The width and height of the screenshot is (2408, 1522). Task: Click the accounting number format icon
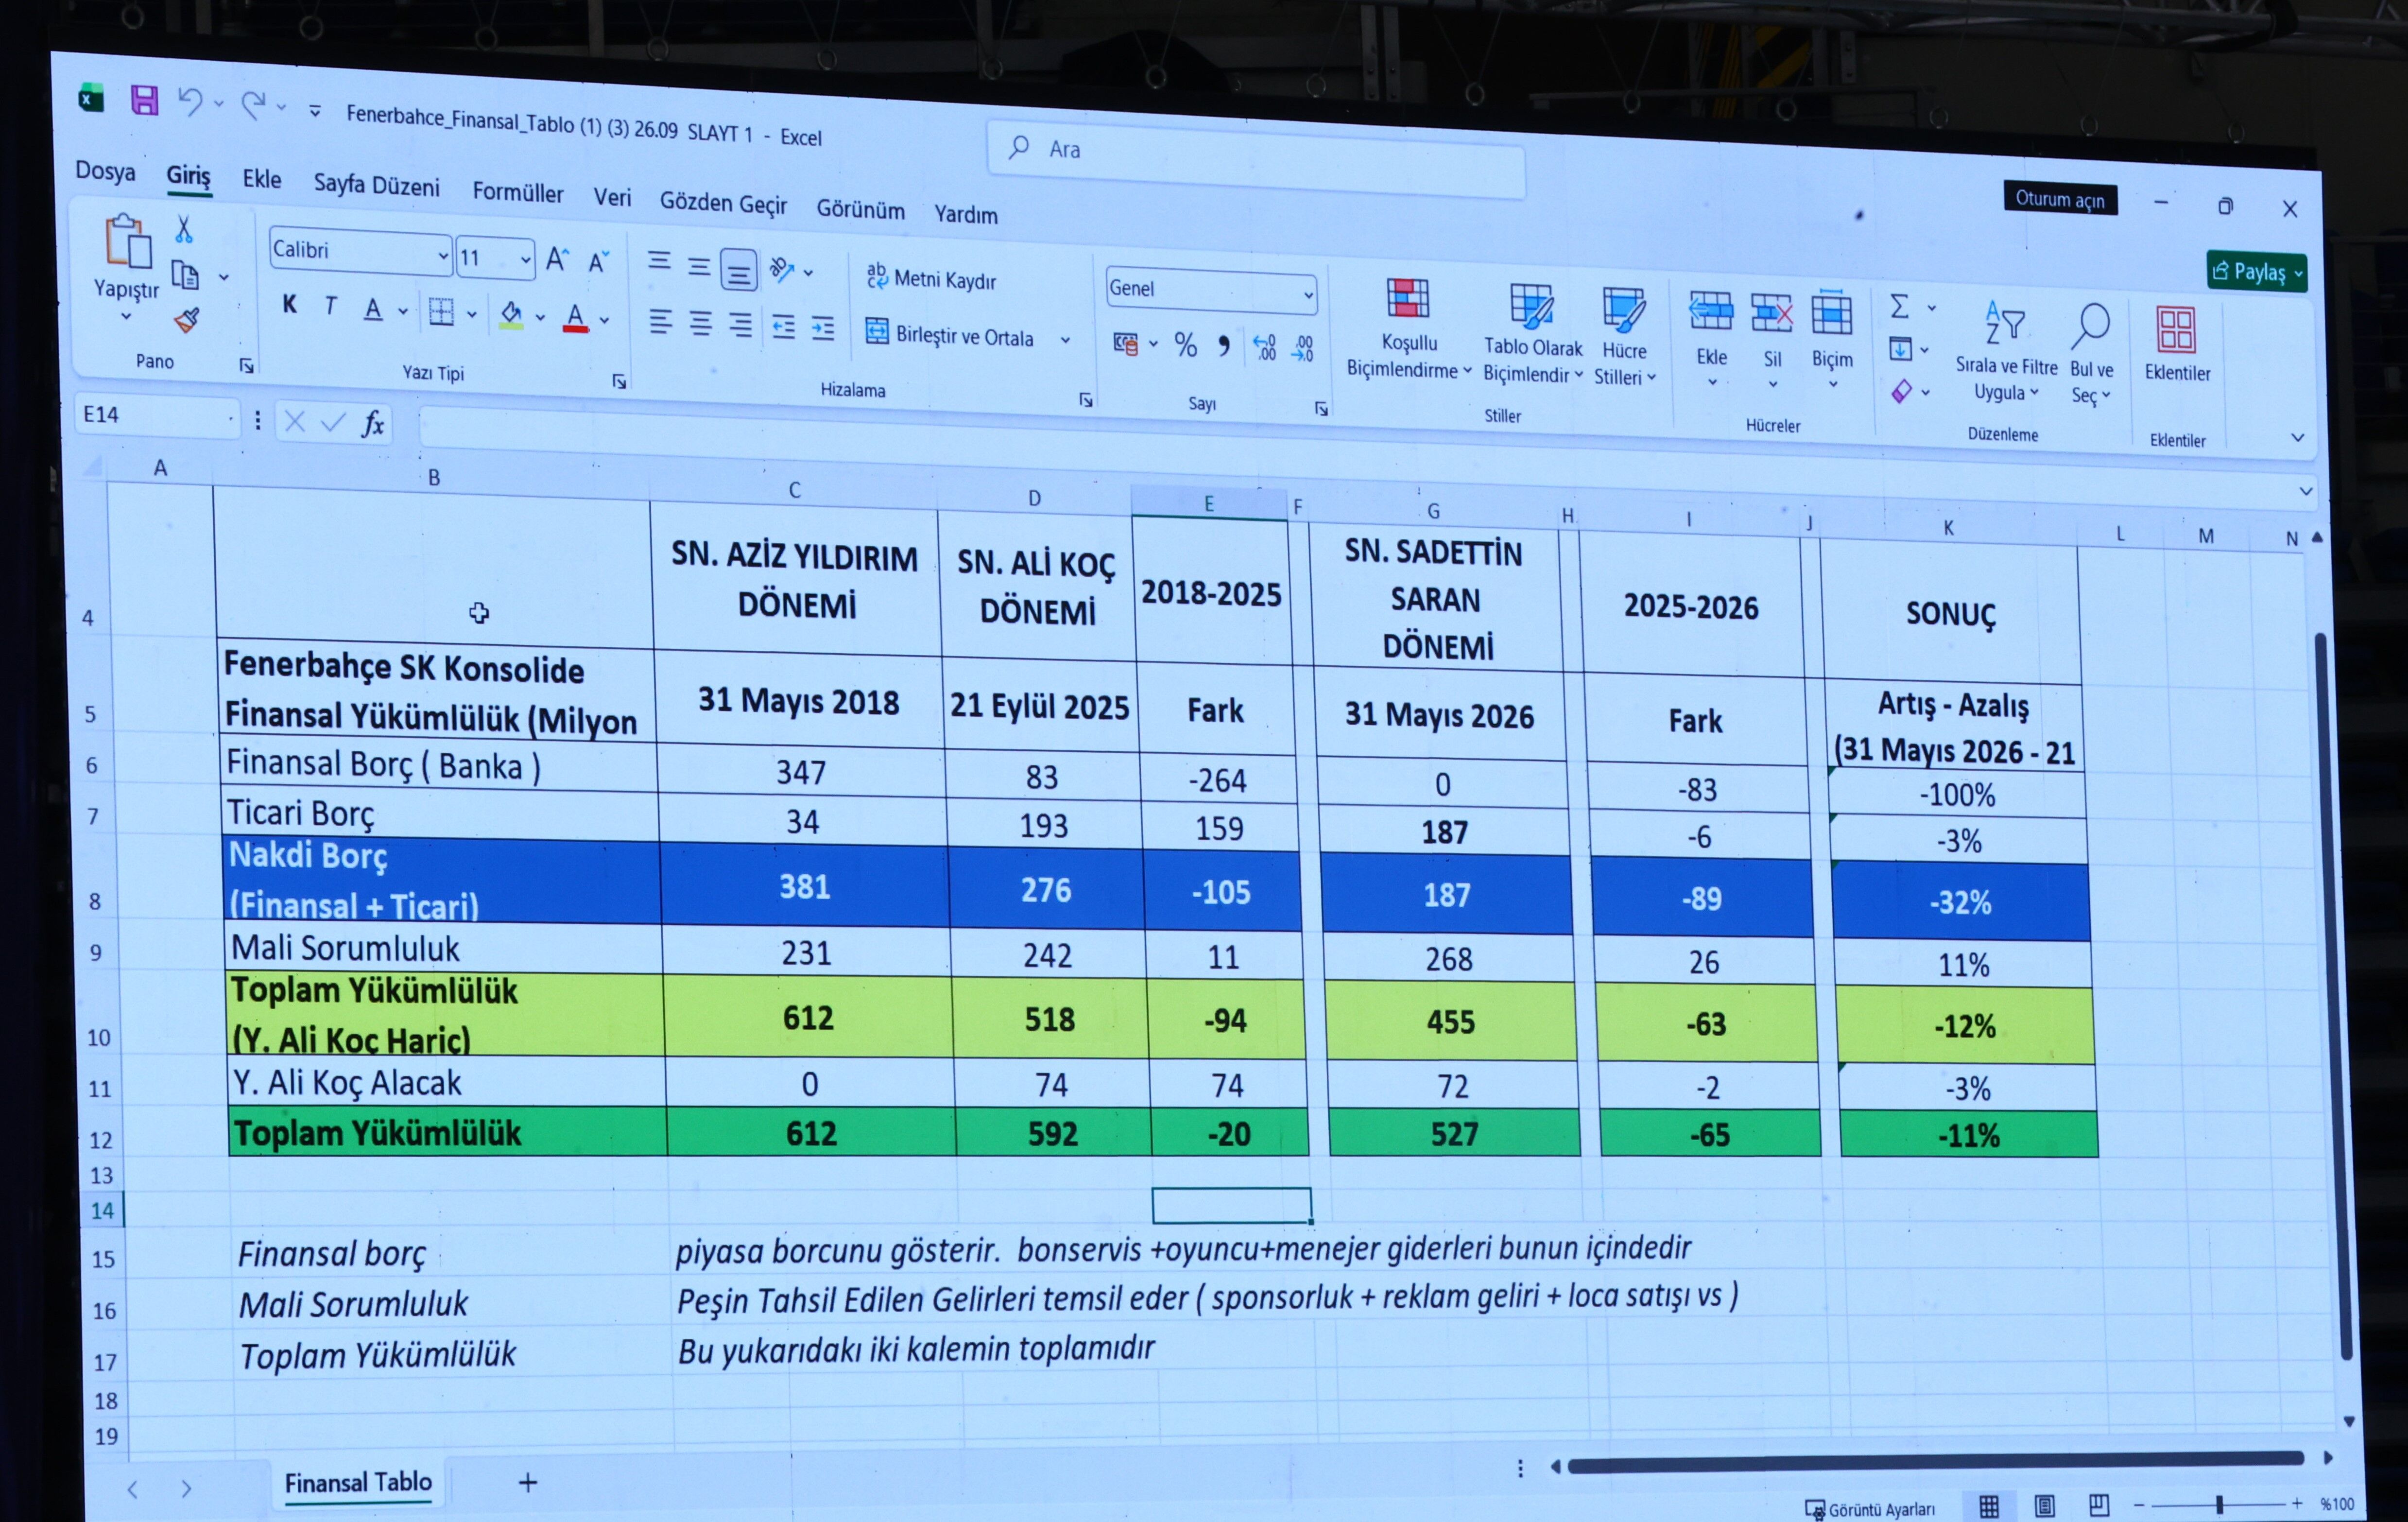click(x=1125, y=344)
